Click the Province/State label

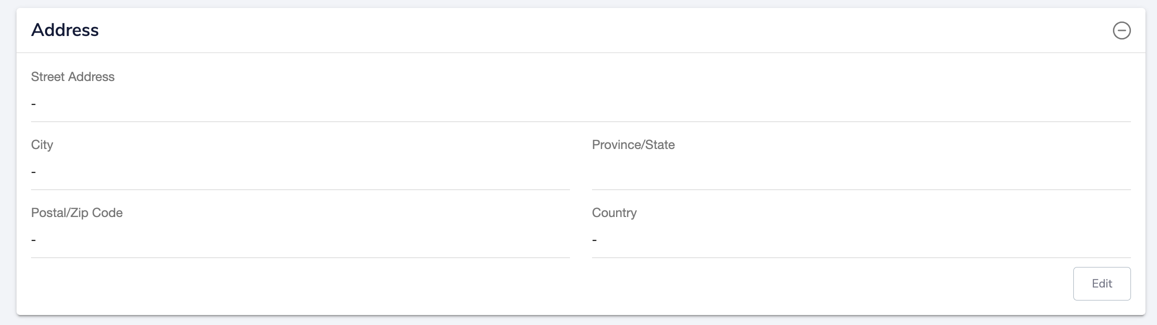point(633,144)
